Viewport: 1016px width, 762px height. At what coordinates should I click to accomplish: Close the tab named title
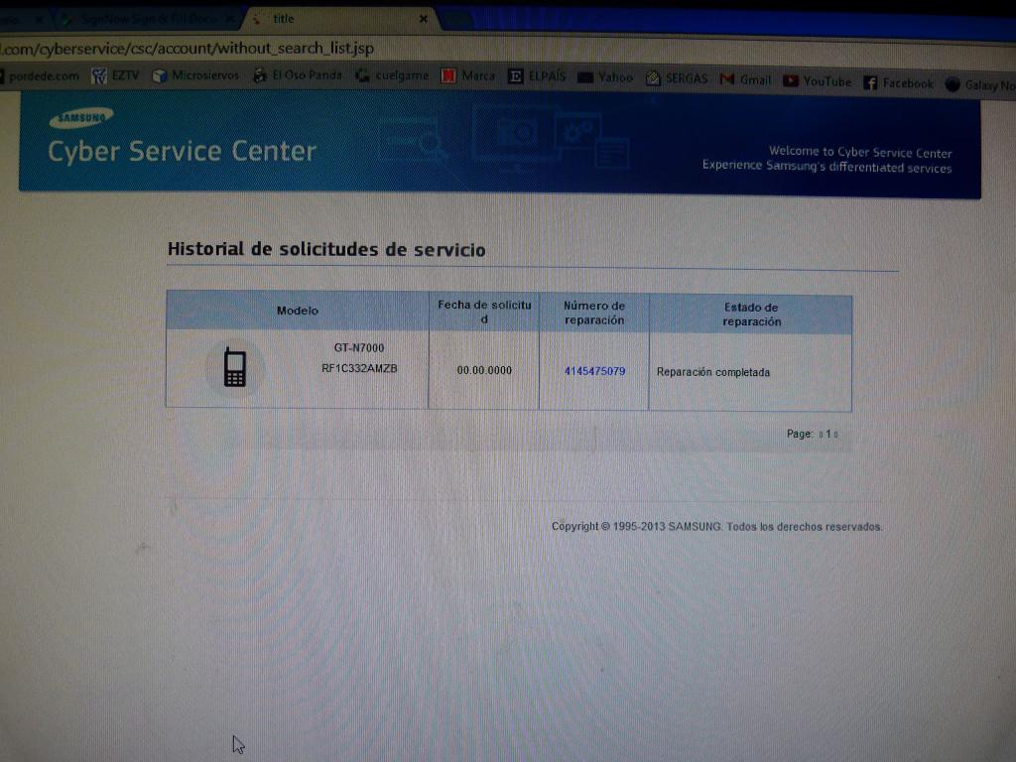[424, 19]
